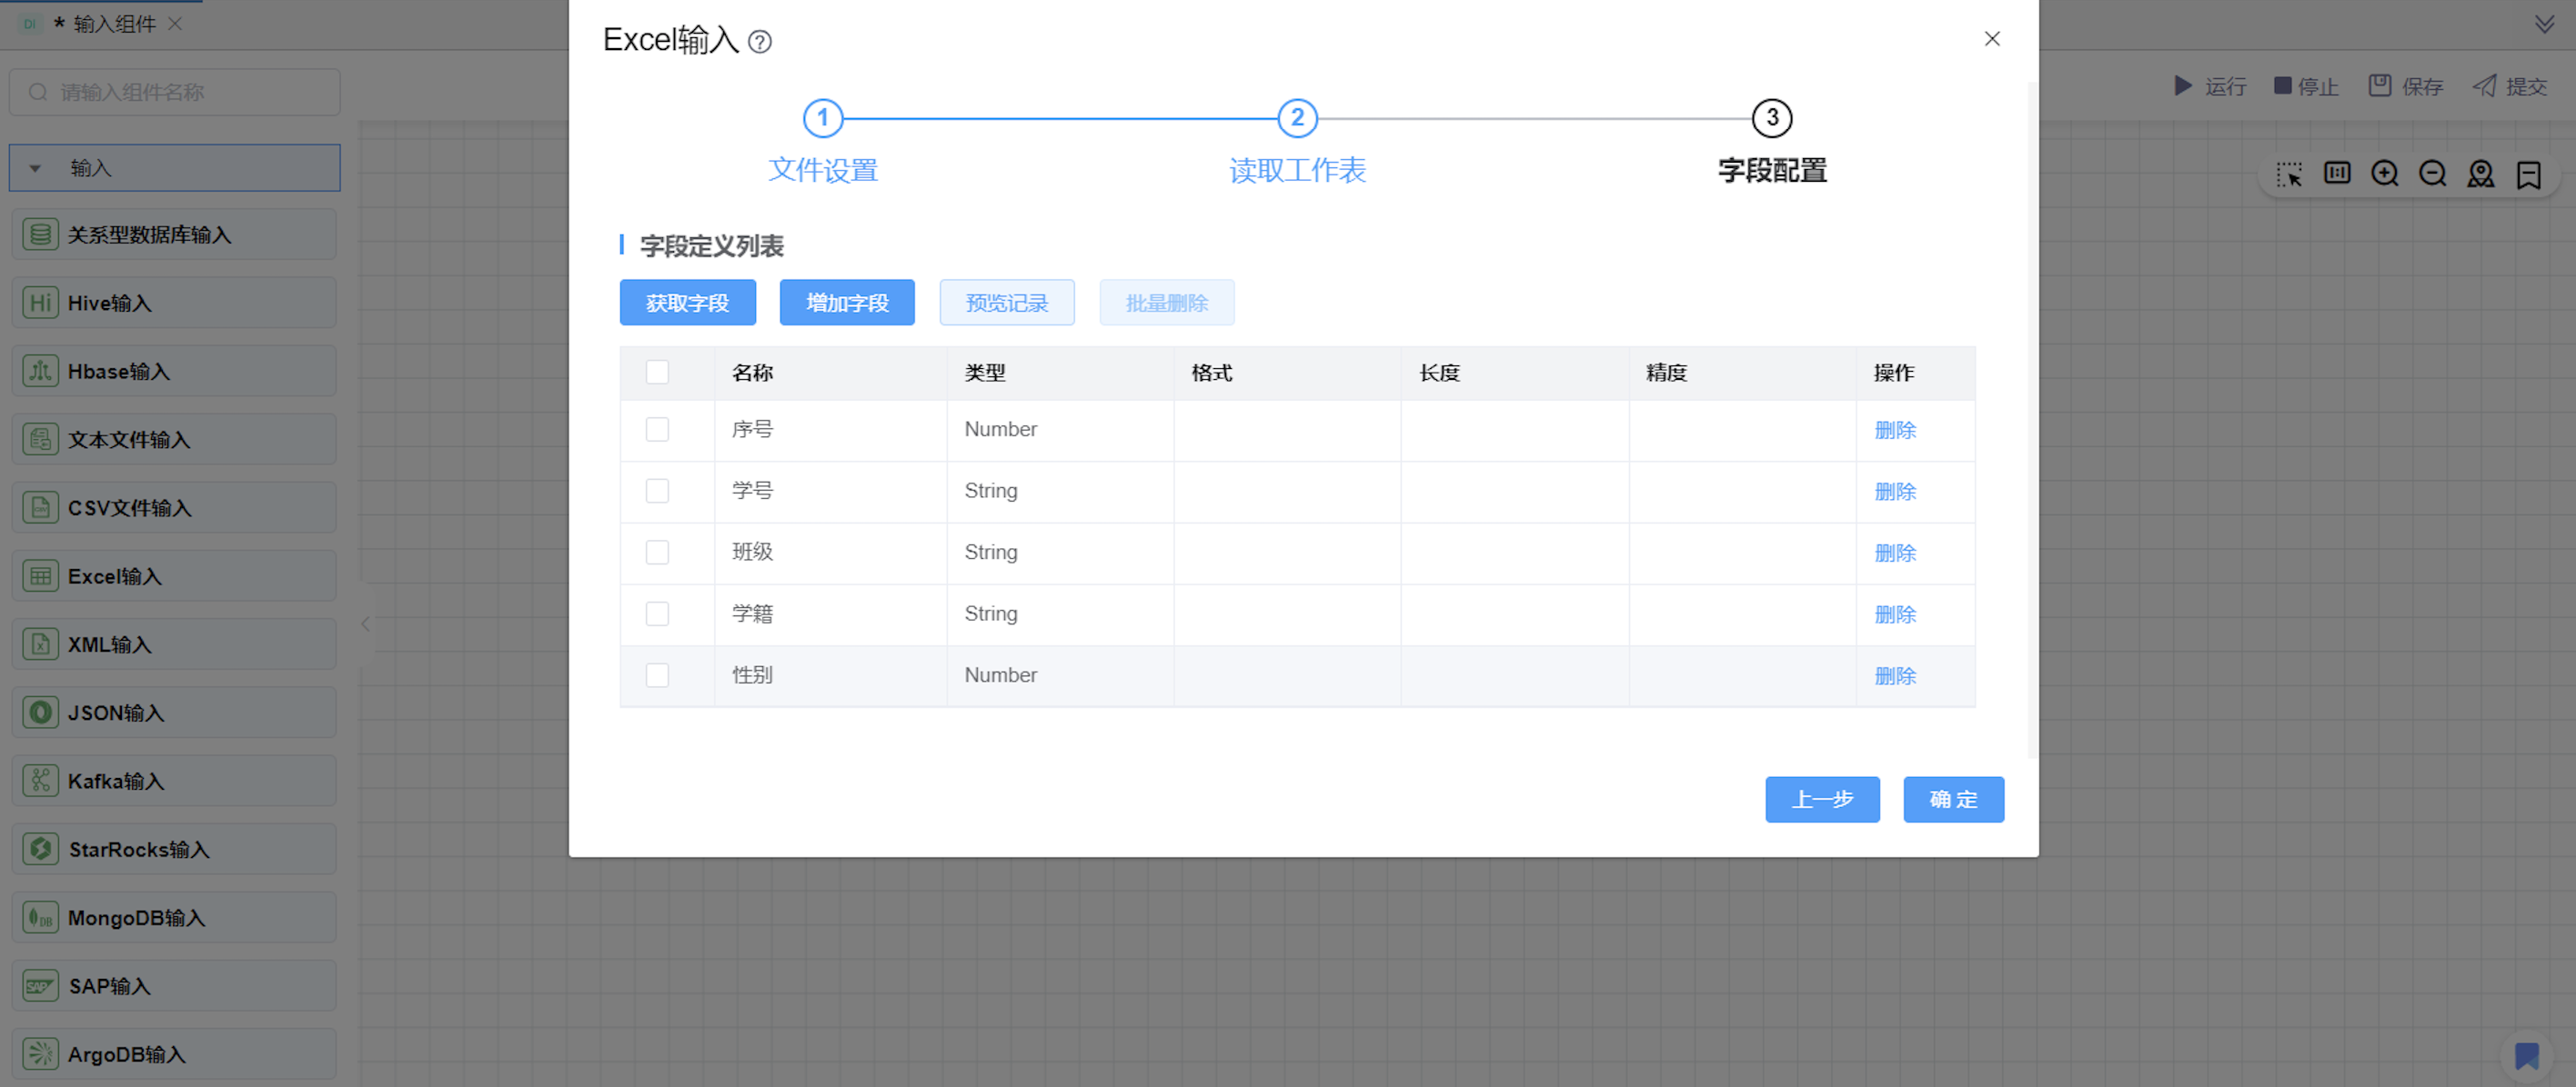
Task: Focus the component name search field
Action: tap(190, 92)
